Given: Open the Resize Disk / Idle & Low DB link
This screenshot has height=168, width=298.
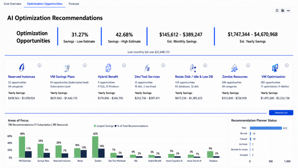Looking at the screenshot, I should point(194,77).
